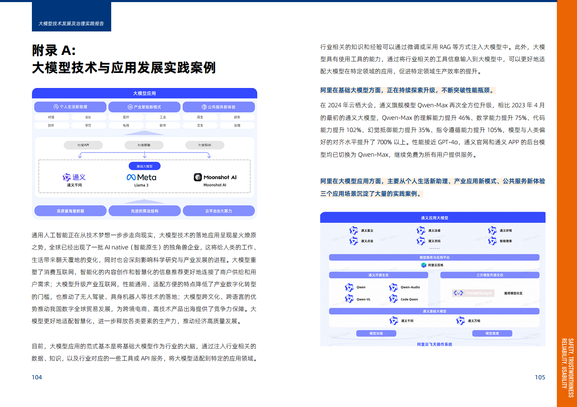Click the 行业知识 gray pill
Viewport: 577px width, 407px height.
click(205, 145)
